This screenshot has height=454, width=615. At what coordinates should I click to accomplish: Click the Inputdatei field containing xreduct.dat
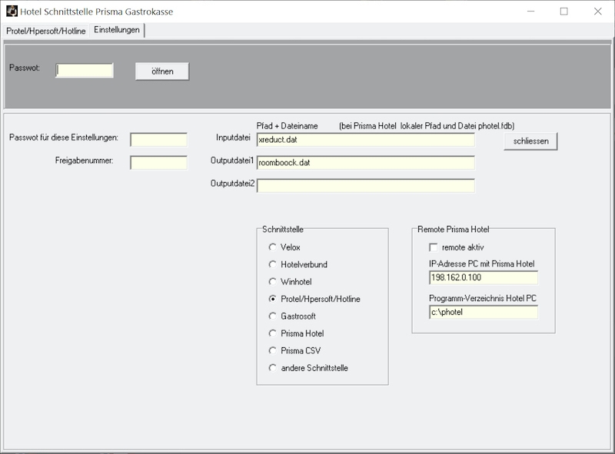point(366,140)
